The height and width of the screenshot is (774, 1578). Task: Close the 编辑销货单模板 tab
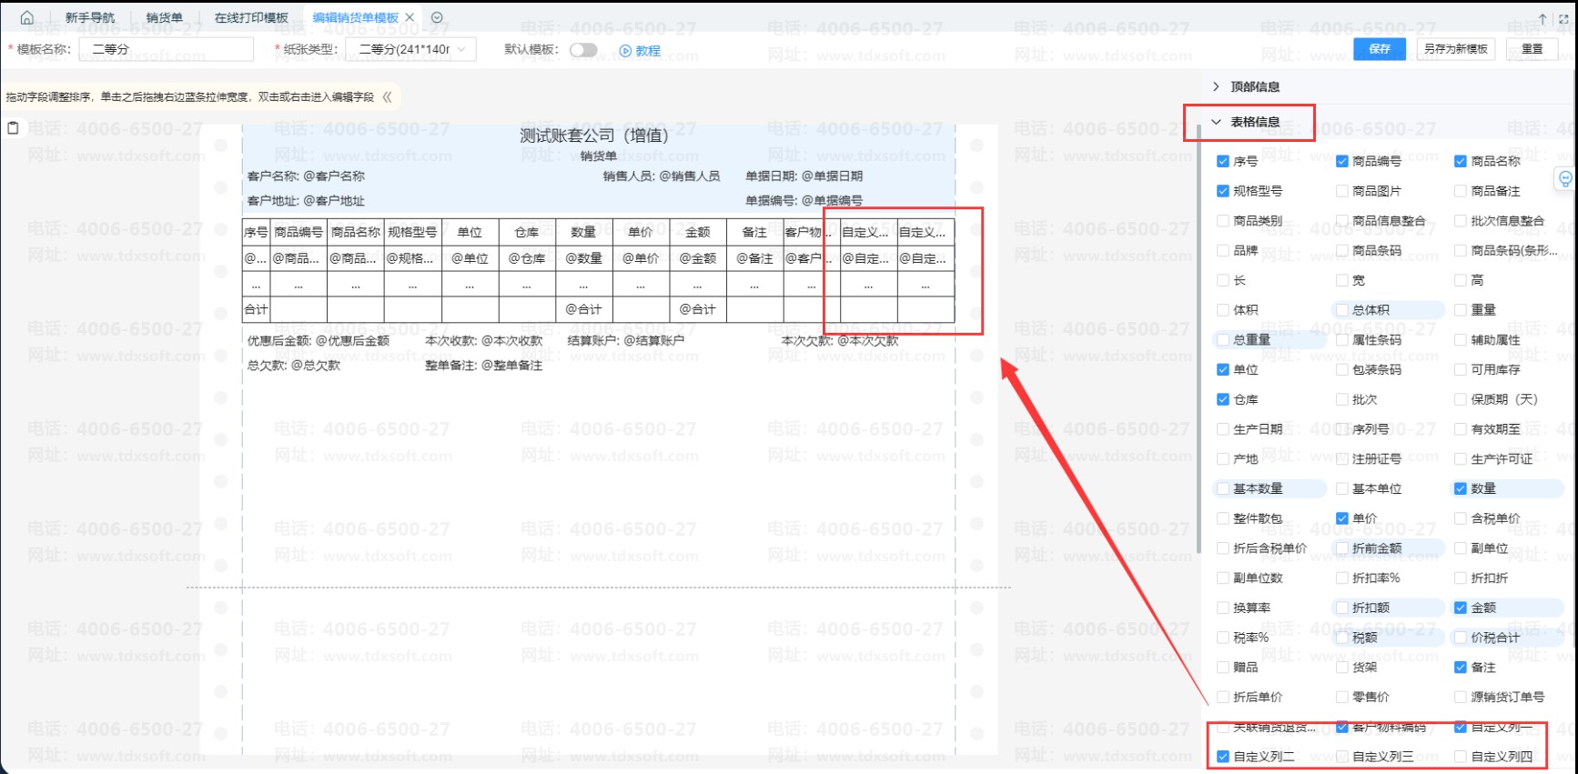pyautogui.click(x=410, y=17)
